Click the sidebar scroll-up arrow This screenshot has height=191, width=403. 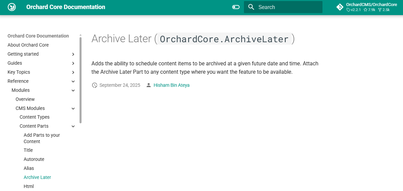pyautogui.click(x=81, y=35)
